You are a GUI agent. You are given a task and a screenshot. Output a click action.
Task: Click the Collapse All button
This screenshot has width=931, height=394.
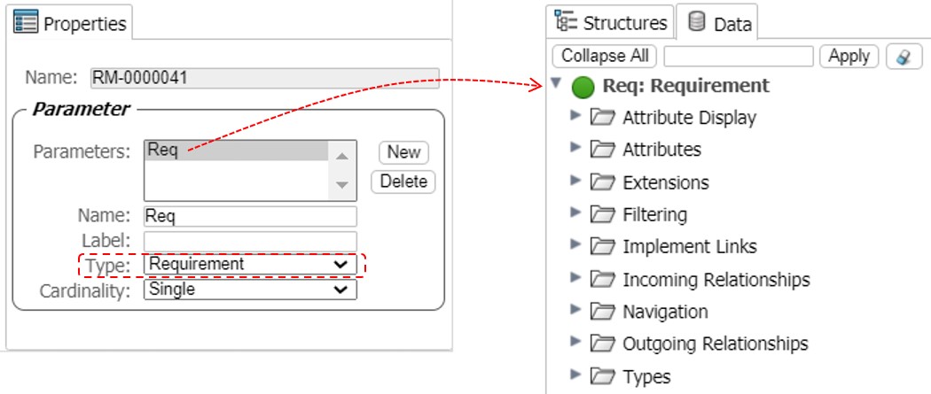coord(605,56)
